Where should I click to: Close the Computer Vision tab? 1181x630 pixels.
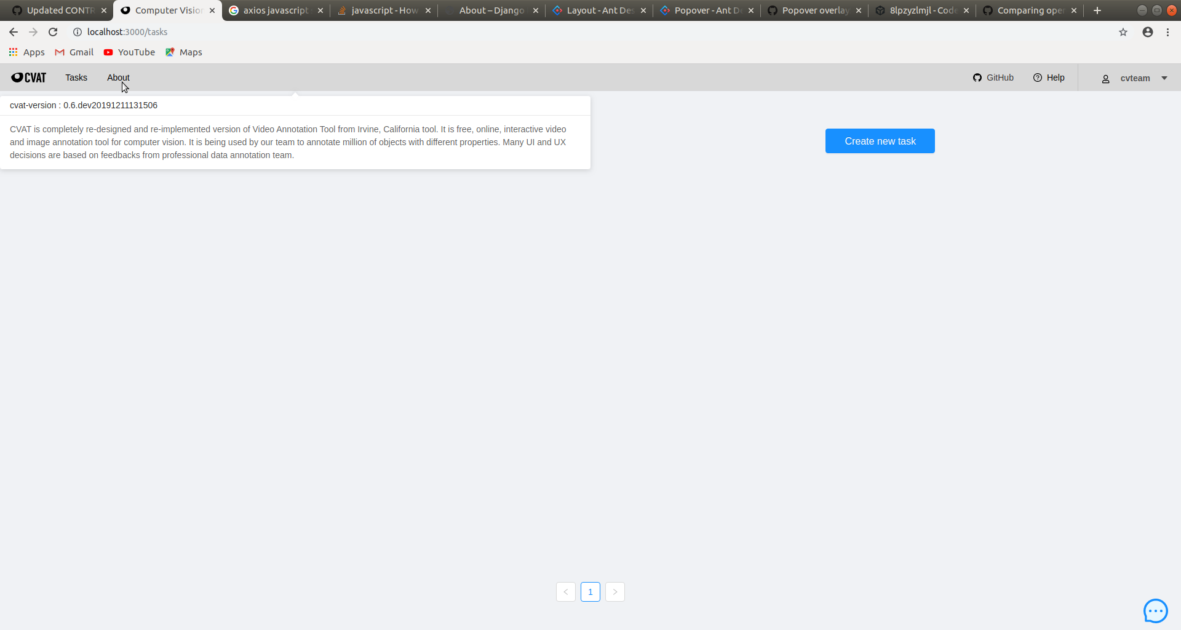[x=212, y=10]
